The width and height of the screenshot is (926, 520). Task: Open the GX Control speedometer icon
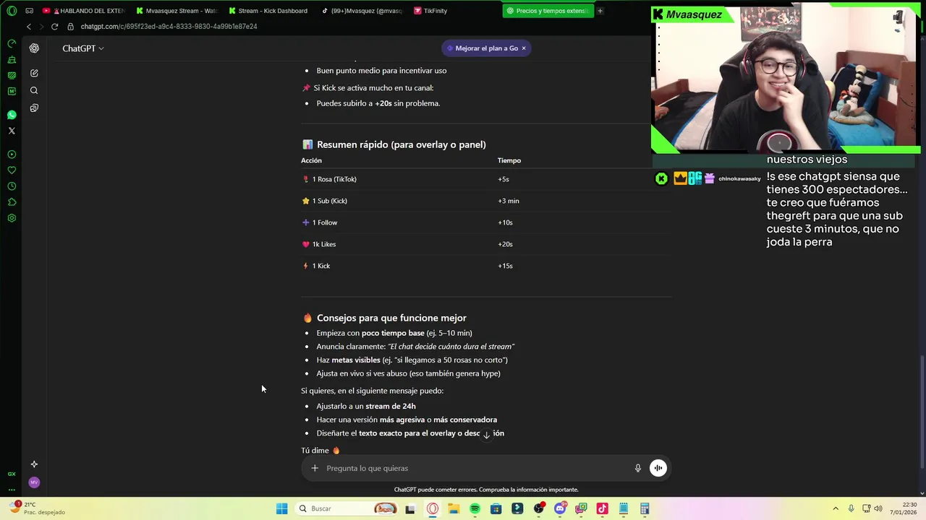(12, 43)
